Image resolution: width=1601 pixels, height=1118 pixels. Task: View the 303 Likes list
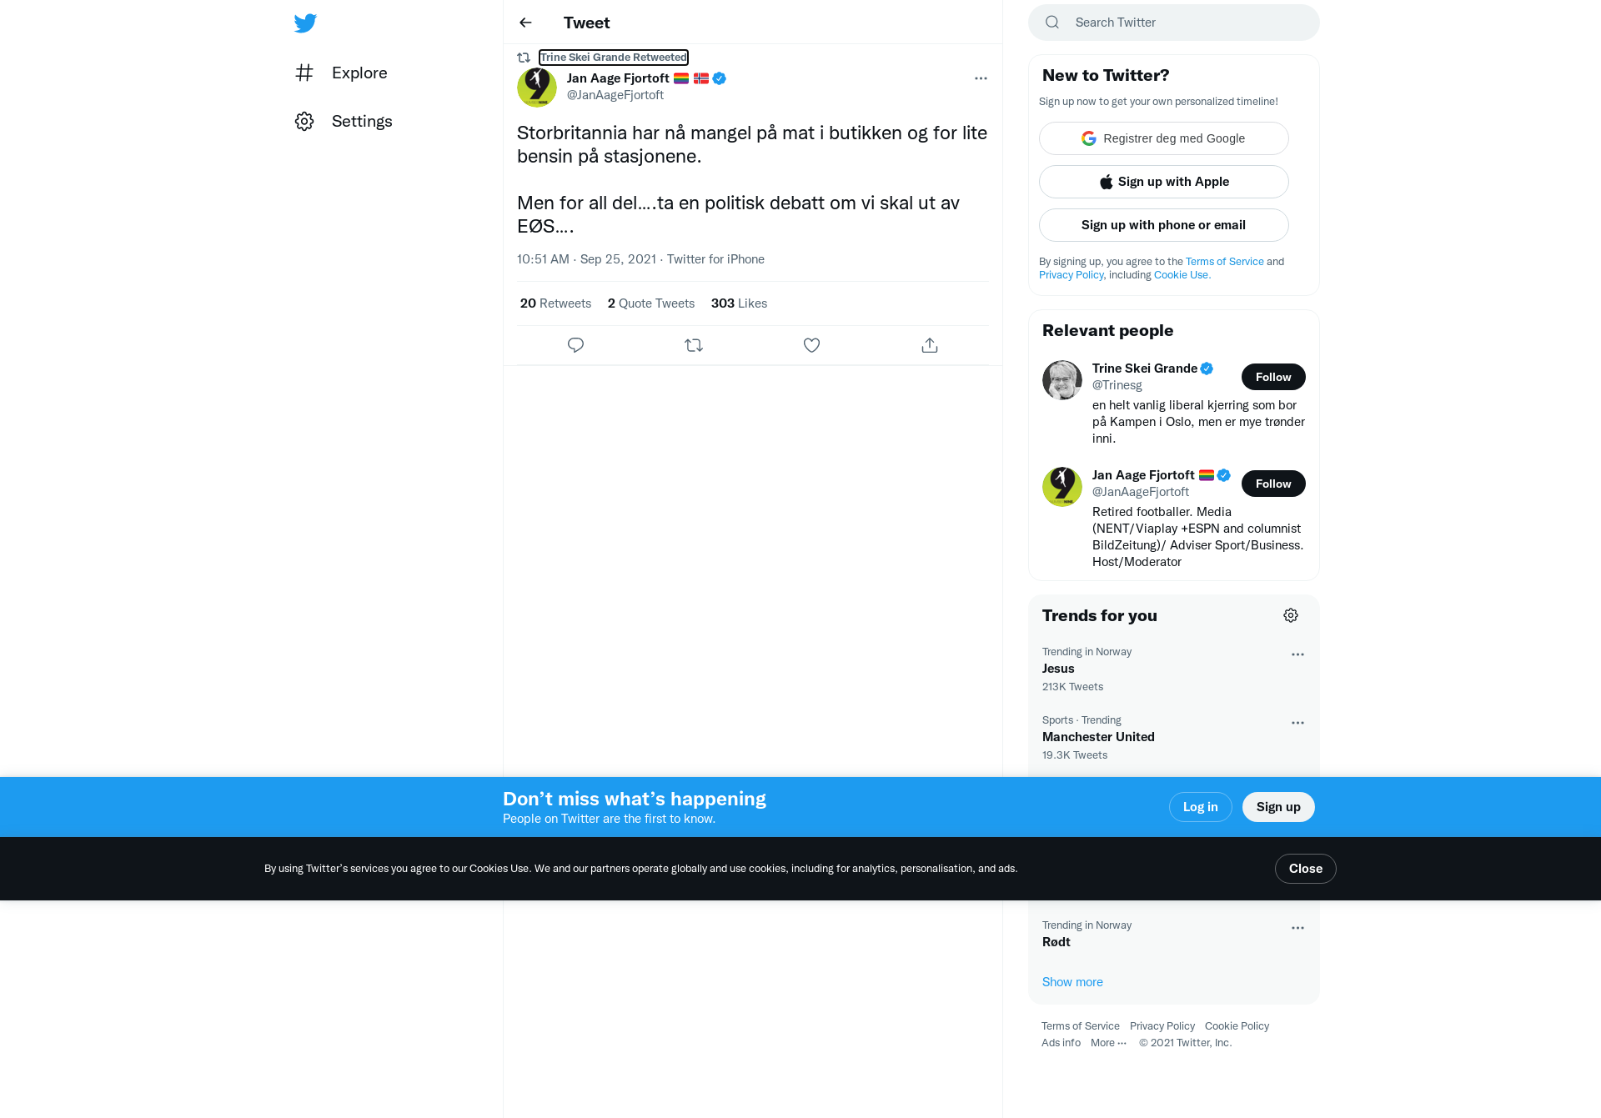tap(739, 303)
